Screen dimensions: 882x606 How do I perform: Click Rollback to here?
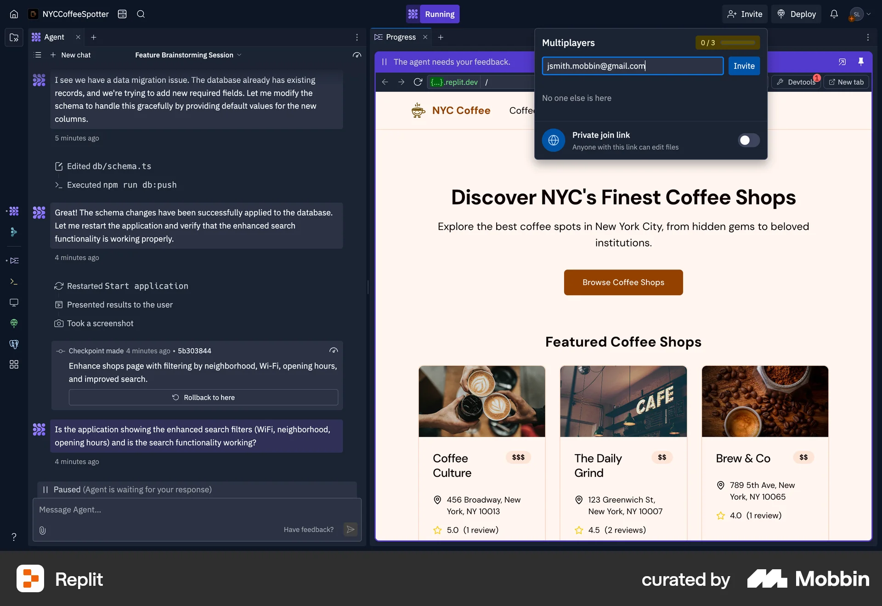(x=204, y=397)
